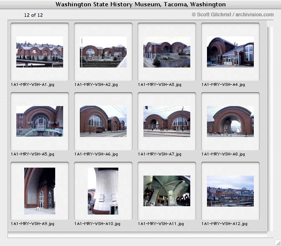The width and height of the screenshot is (281, 246).
Task: Click the file name 1A1-MRY-WSH-A1.jpg
Action: (x=33, y=85)
